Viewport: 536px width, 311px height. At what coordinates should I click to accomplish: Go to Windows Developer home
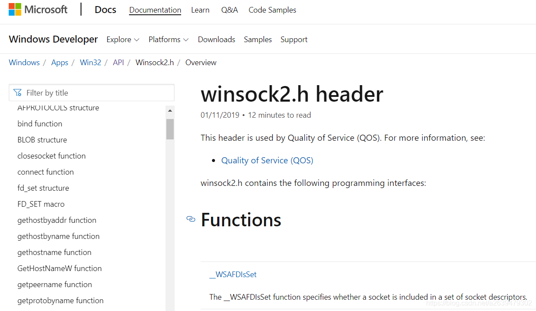click(53, 39)
